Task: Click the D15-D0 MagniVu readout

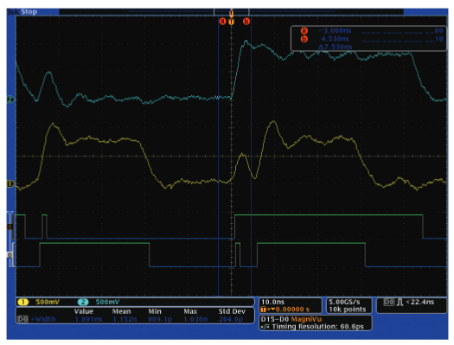Action: 291,319
